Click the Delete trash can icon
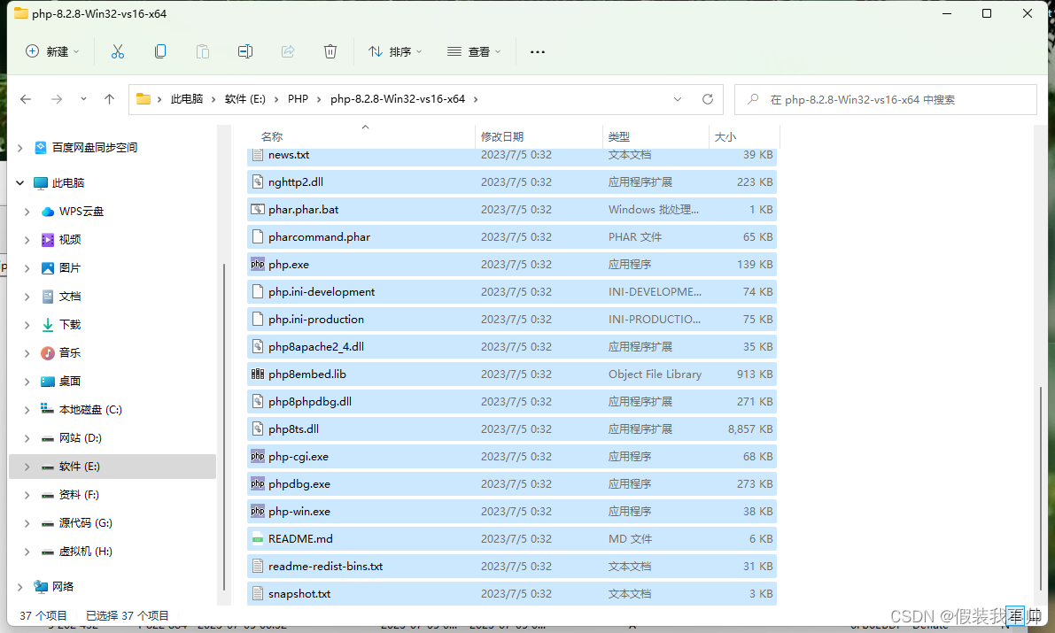Screen dimensions: 1055x633 tap(330, 52)
